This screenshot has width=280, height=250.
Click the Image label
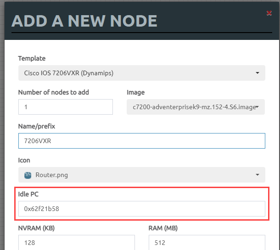tap(136, 93)
